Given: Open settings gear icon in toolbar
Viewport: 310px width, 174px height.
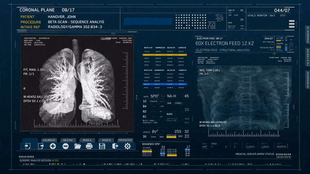Looking at the screenshot, I should click(127, 146).
